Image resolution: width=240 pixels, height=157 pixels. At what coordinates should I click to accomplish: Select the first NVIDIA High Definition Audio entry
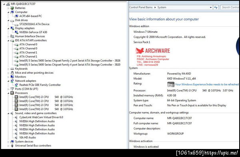point(37,121)
